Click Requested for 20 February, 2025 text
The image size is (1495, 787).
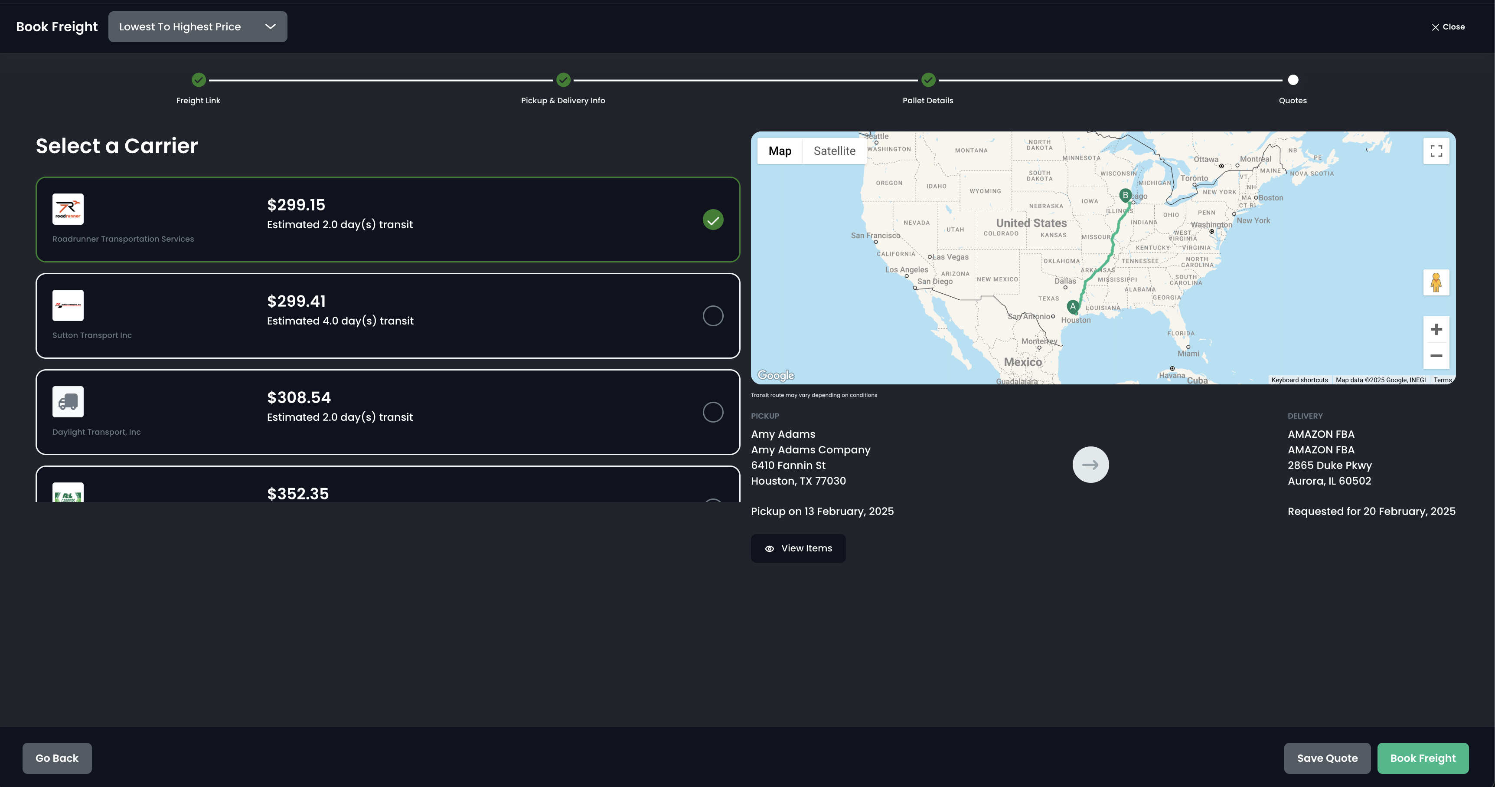click(x=1371, y=511)
